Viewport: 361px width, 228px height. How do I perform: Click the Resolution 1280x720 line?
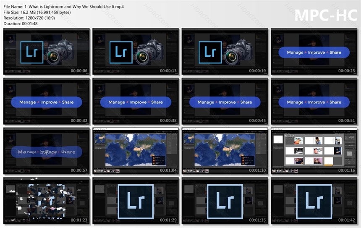pos(29,18)
